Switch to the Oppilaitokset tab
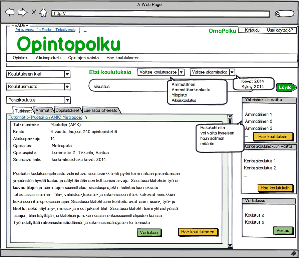 point(67,110)
